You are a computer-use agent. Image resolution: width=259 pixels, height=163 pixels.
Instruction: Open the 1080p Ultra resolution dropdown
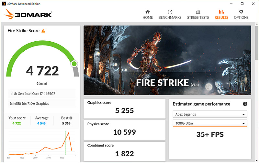(x=210, y=123)
